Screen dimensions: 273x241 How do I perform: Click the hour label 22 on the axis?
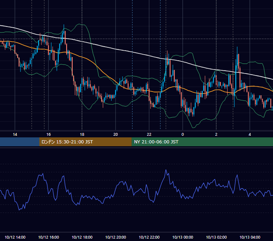coord(149,135)
